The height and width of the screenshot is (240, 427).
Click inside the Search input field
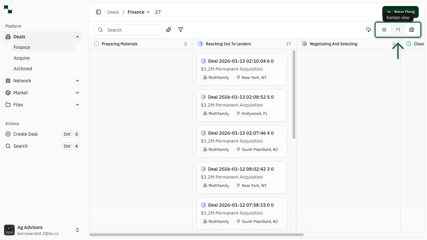(128, 30)
